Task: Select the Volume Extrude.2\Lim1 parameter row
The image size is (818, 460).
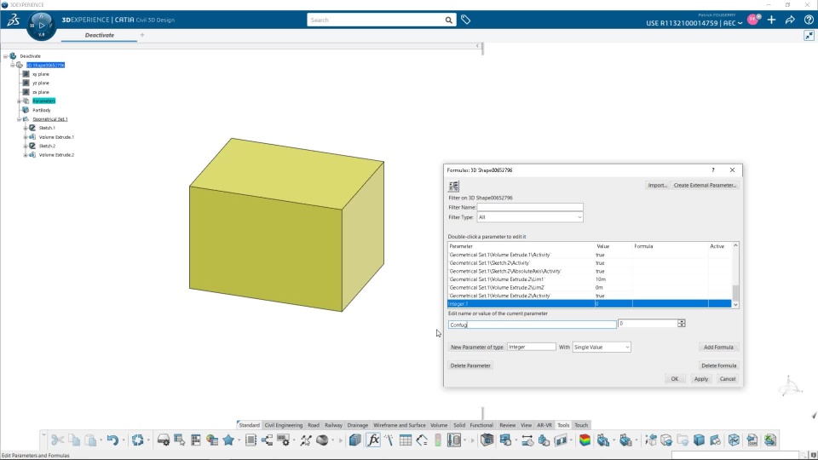Action: pyautogui.click(x=590, y=279)
